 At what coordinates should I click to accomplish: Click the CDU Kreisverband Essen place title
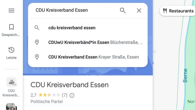(x=69, y=85)
